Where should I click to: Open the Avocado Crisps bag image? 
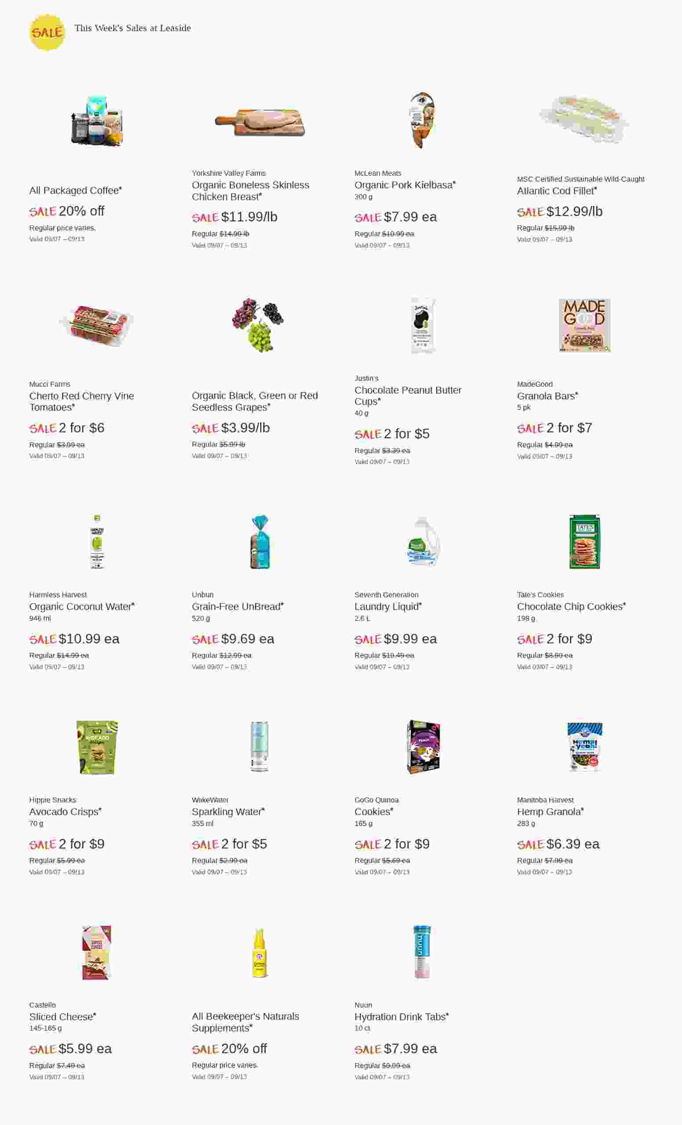pos(97,748)
